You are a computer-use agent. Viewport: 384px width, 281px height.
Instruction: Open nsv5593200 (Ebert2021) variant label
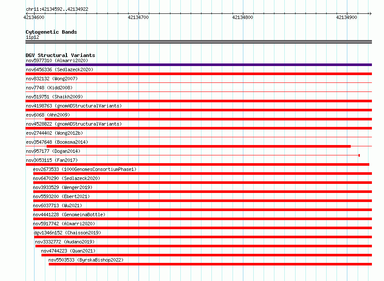[61, 196]
